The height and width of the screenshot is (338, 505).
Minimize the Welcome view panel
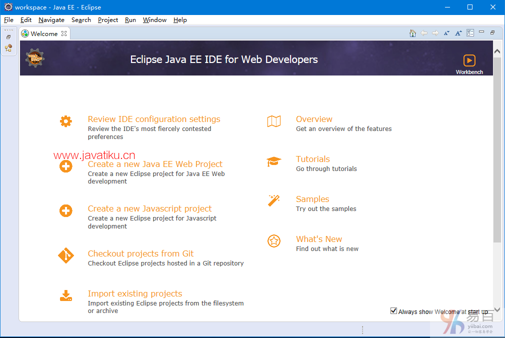[x=481, y=32]
